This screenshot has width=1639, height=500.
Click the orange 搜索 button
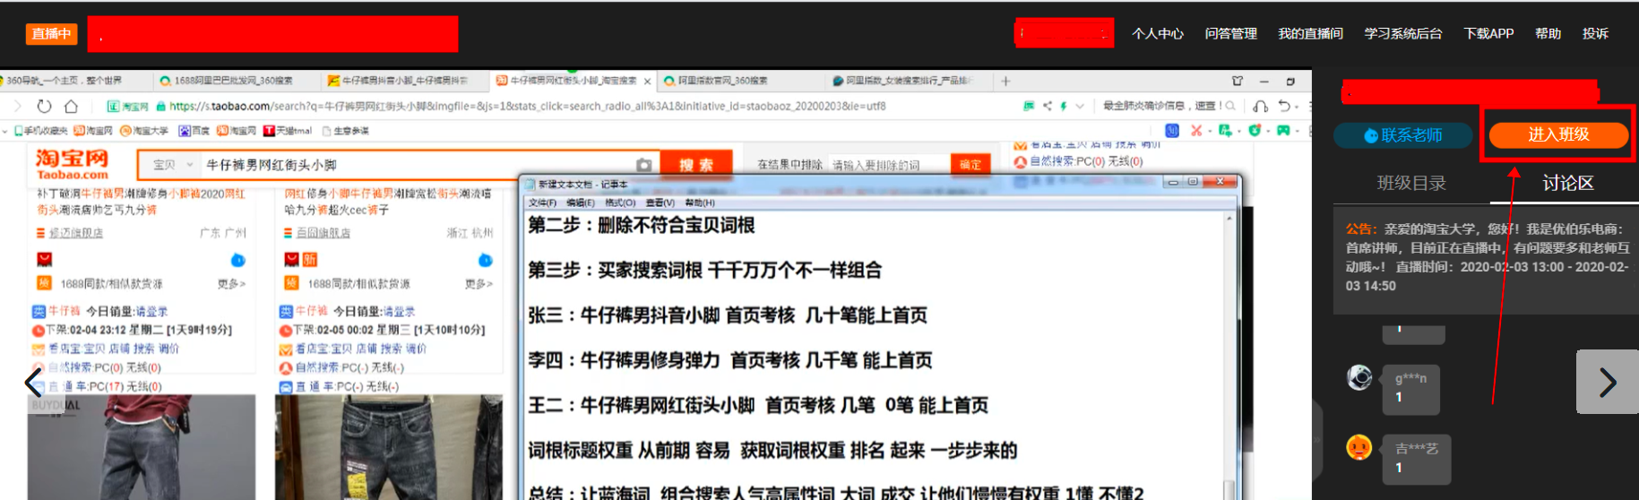pyautogui.click(x=695, y=165)
